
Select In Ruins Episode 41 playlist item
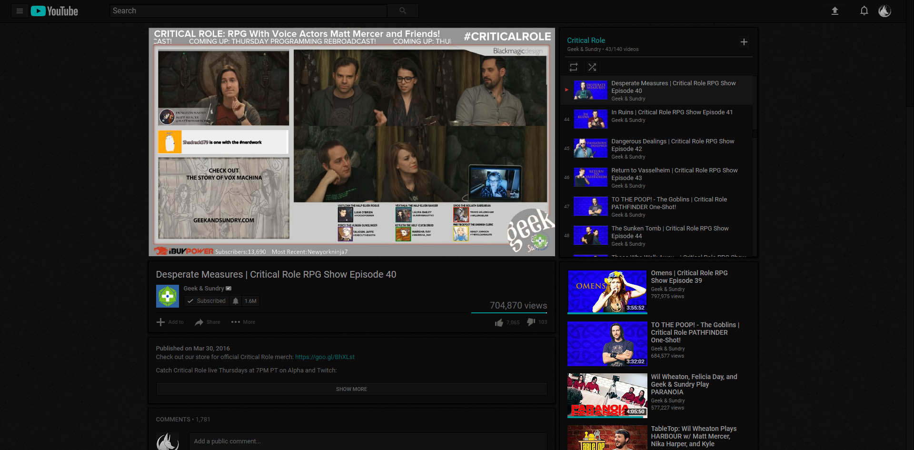(x=657, y=119)
